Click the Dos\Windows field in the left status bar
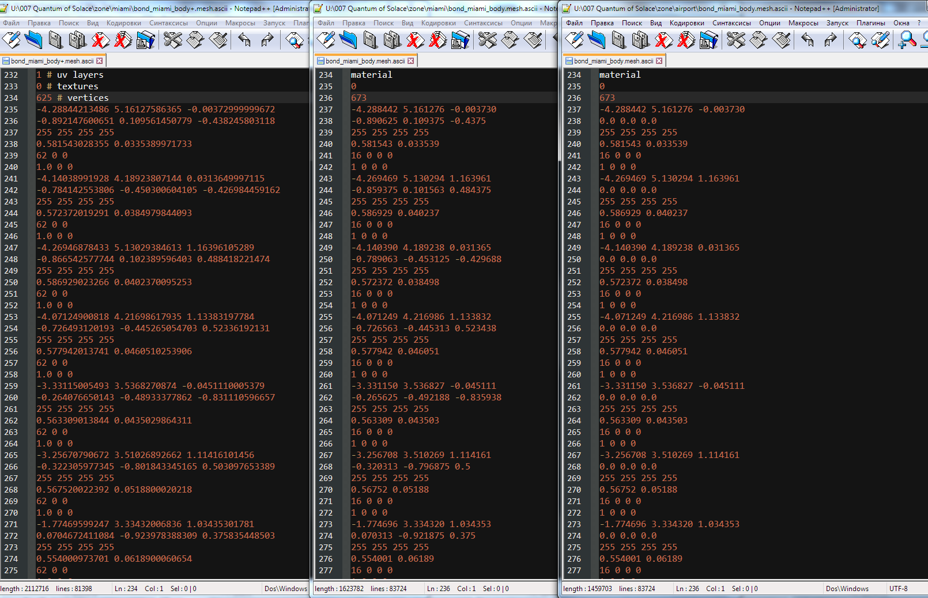 pyautogui.click(x=285, y=589)
